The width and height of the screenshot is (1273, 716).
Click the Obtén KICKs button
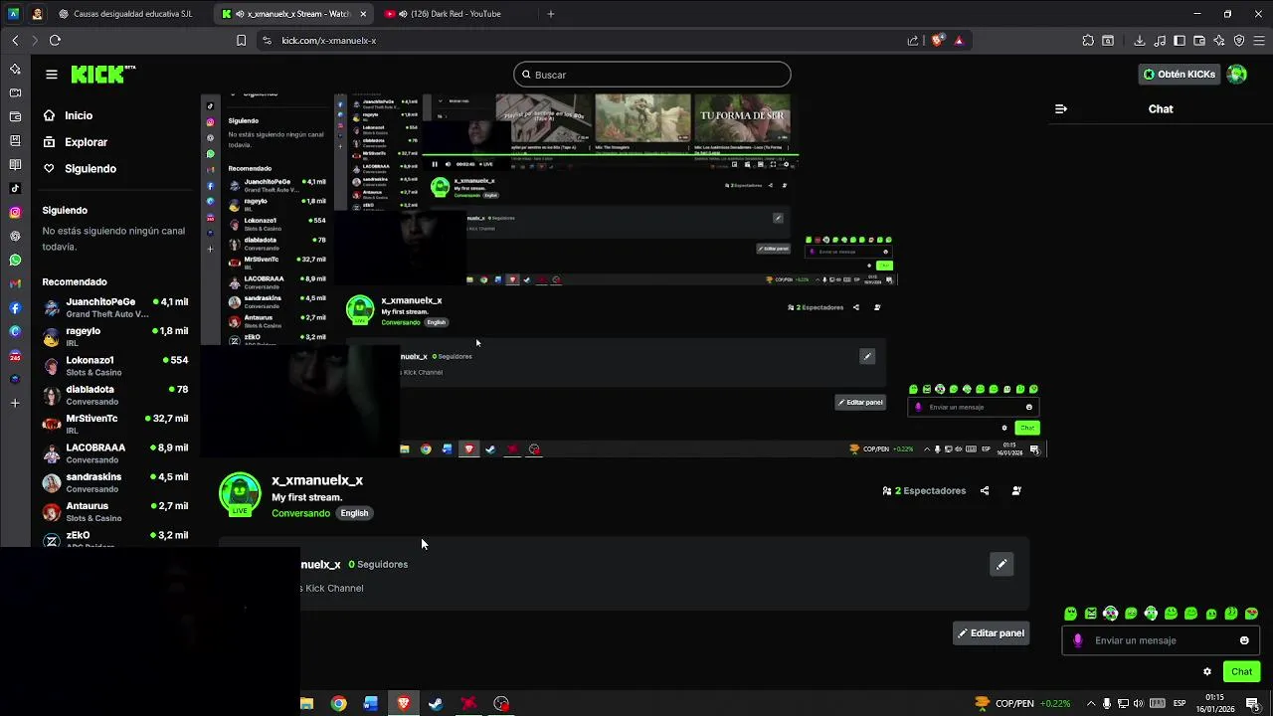click(1180, 75)
